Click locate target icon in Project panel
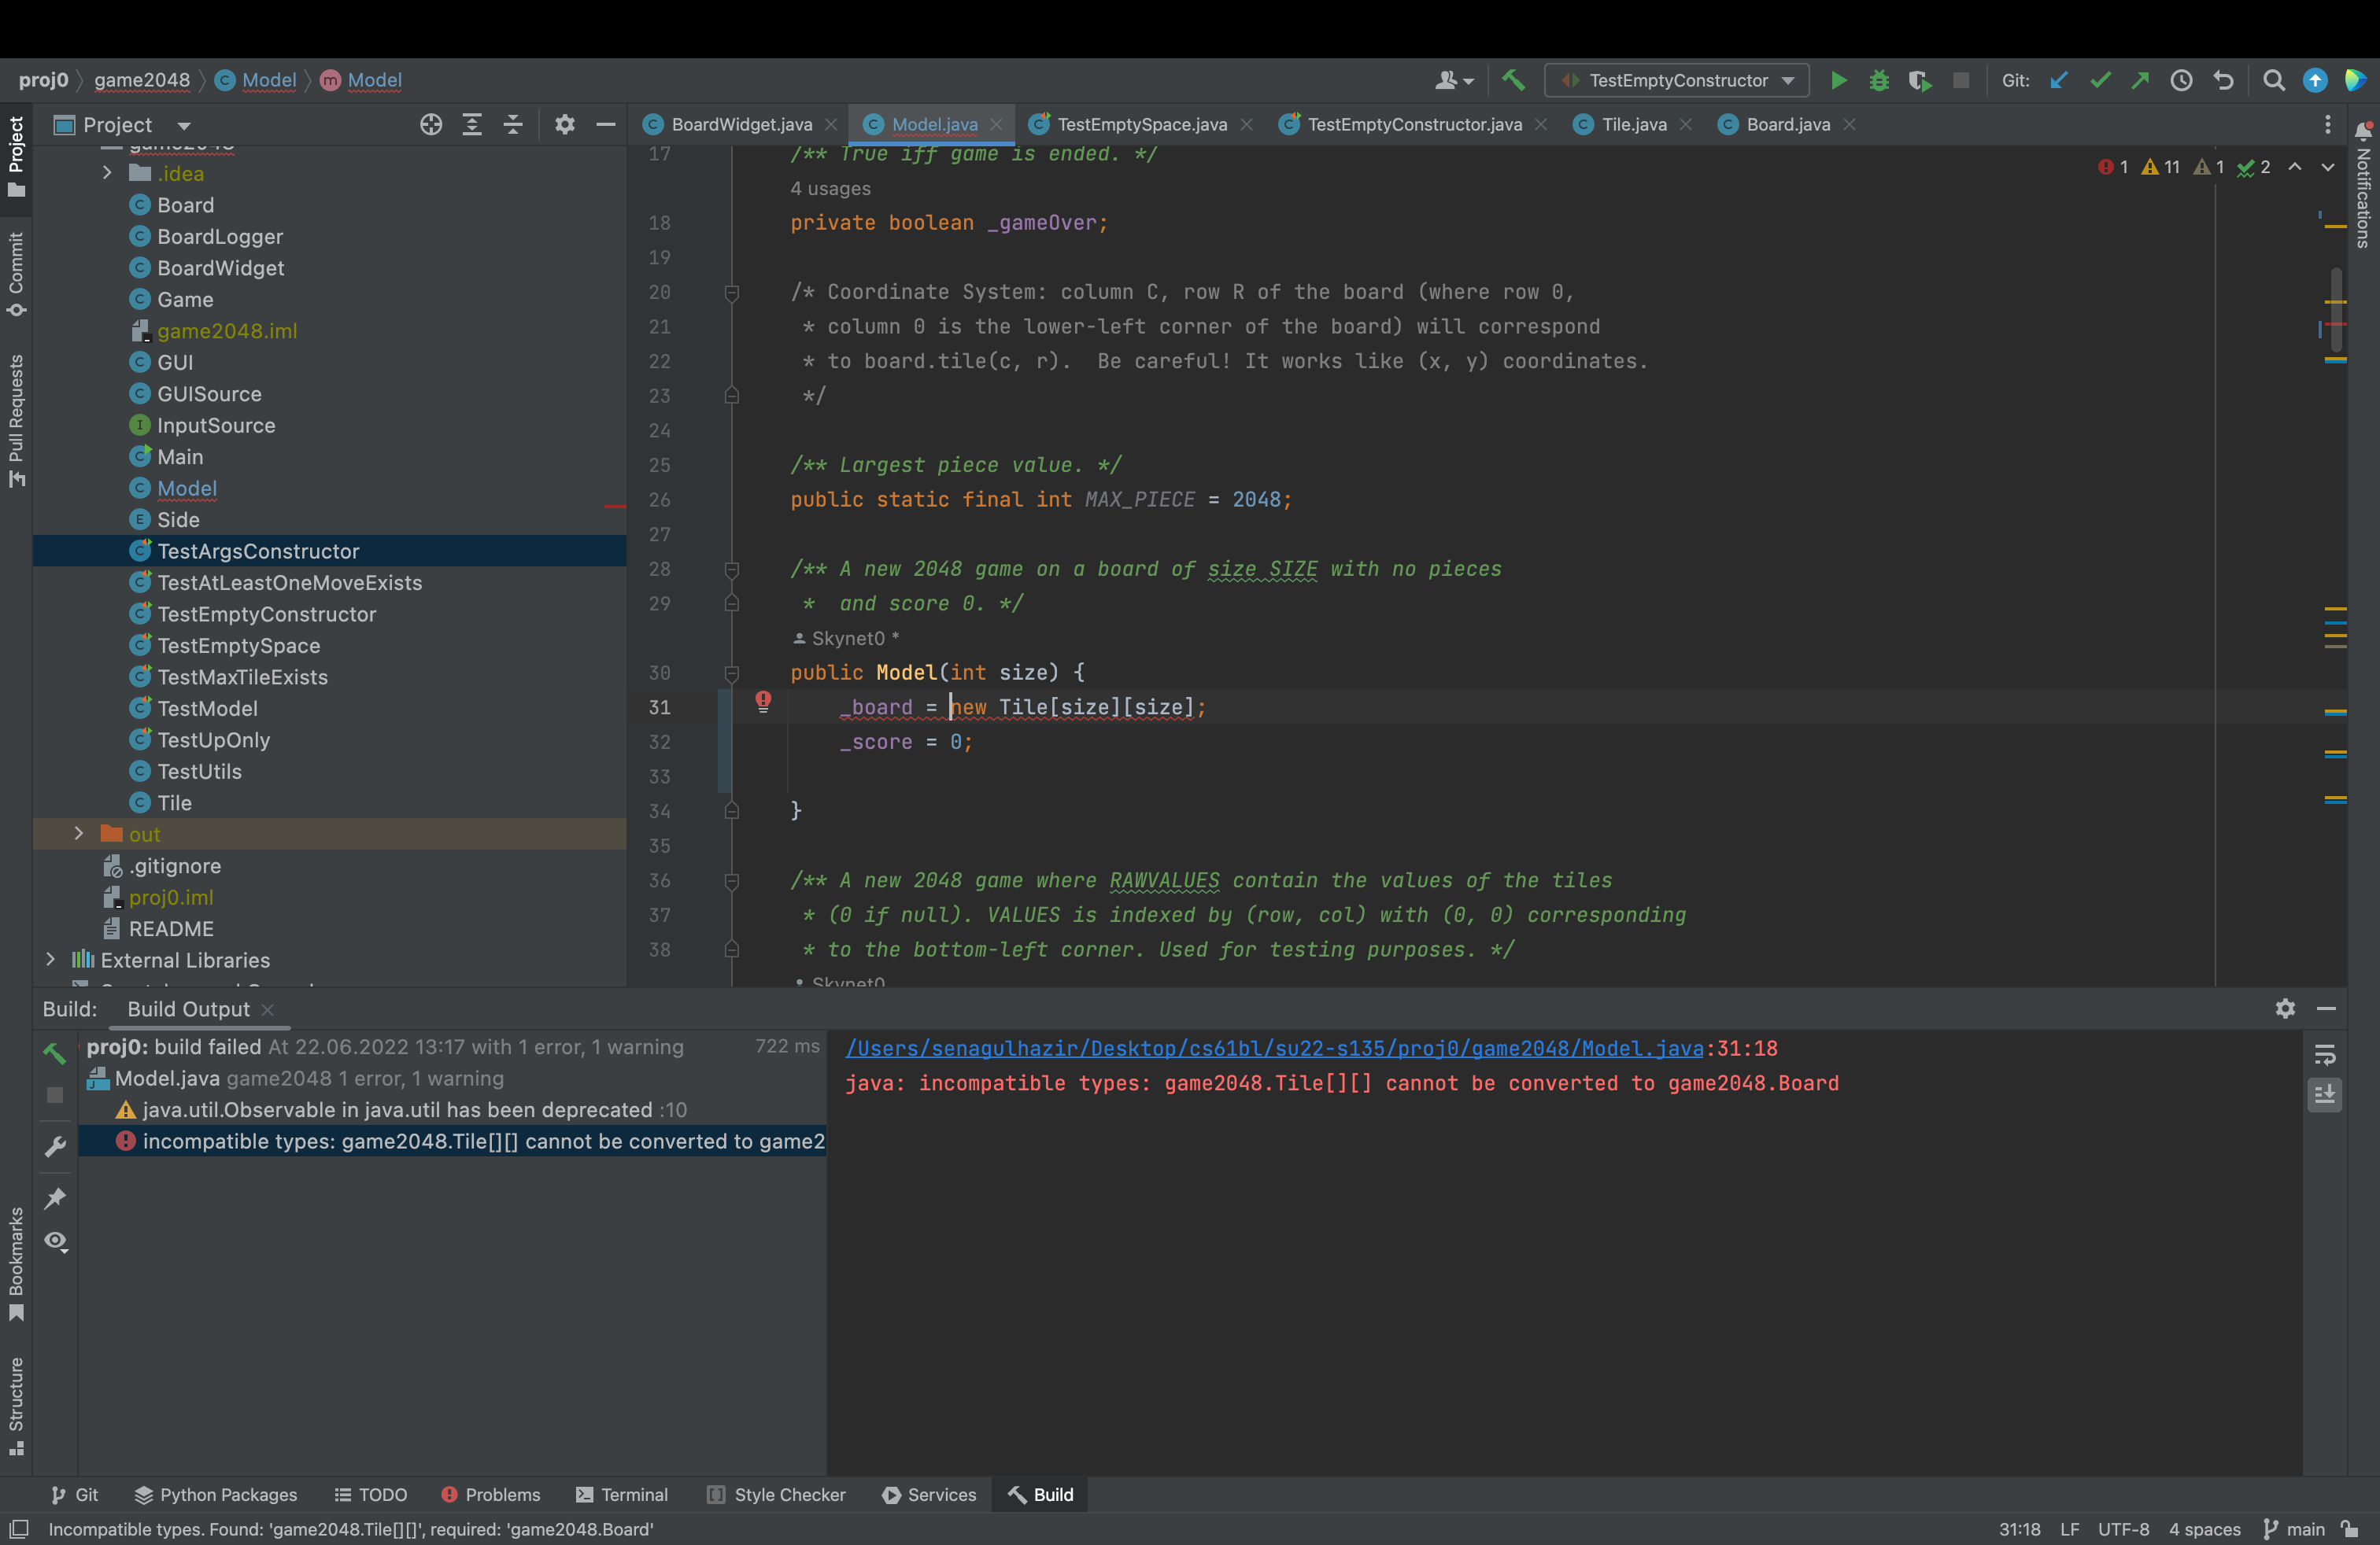 point(431,125)
